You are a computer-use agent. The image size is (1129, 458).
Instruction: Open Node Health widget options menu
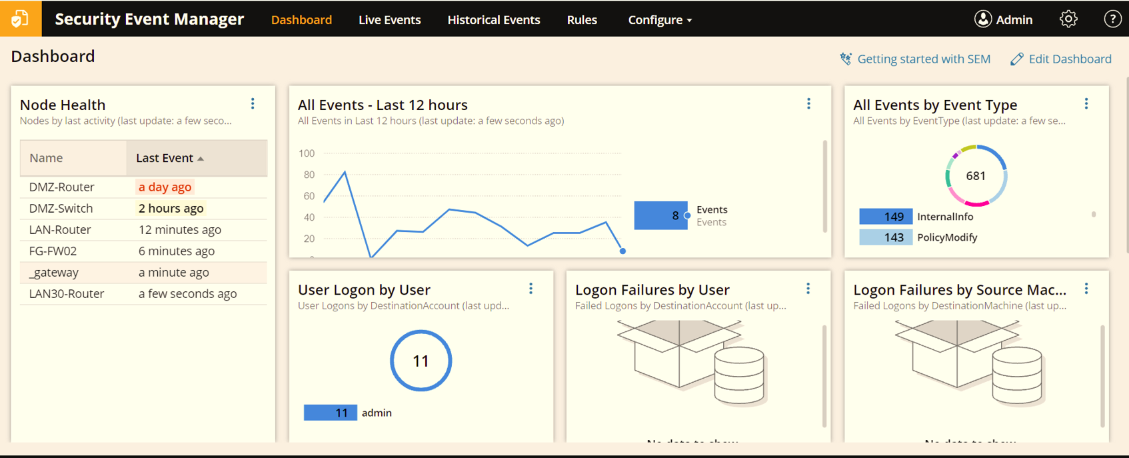tap(253, 104)
